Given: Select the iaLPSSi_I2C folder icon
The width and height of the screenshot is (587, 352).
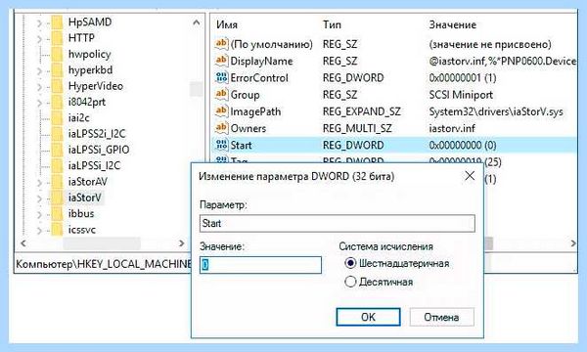Looking at the screenshot, I should pyautogui.click(x=57, y=166).
